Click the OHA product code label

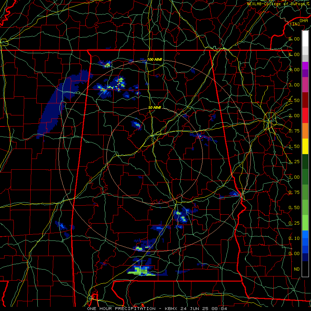304,21
